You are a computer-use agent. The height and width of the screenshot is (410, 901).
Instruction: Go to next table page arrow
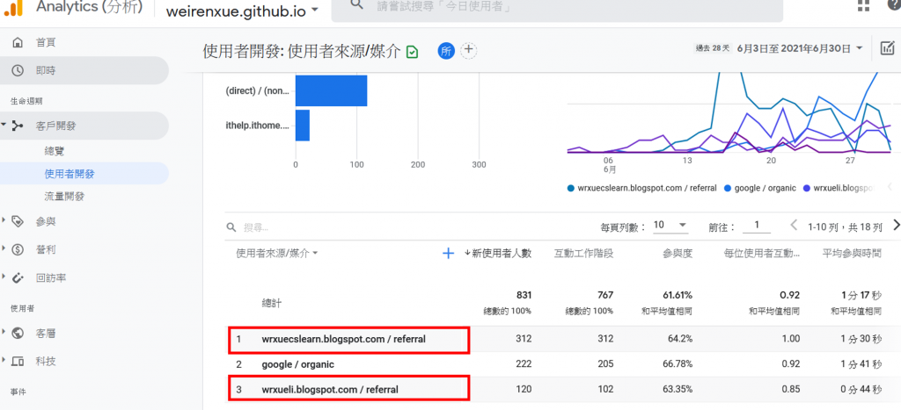(x=896, y=225)
